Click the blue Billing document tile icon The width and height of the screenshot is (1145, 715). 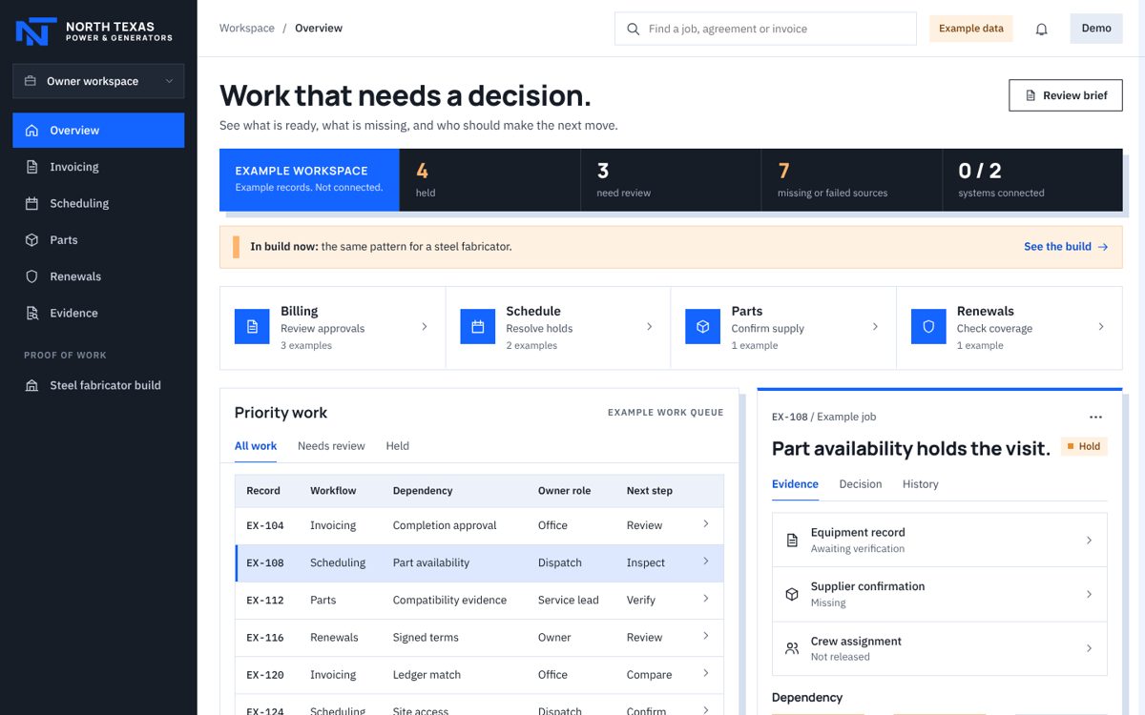point(252,326)
